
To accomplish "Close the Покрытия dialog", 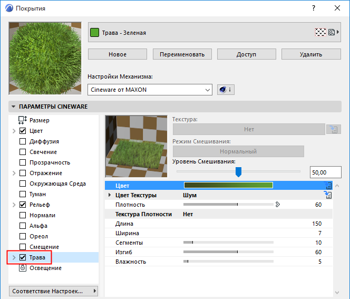I will point(337,8).
